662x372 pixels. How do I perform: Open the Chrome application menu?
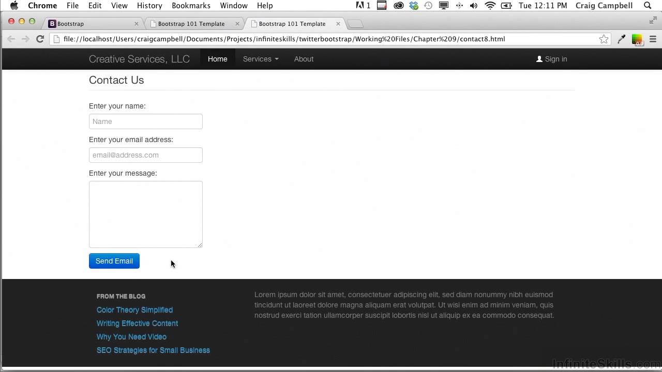[42, 6]
